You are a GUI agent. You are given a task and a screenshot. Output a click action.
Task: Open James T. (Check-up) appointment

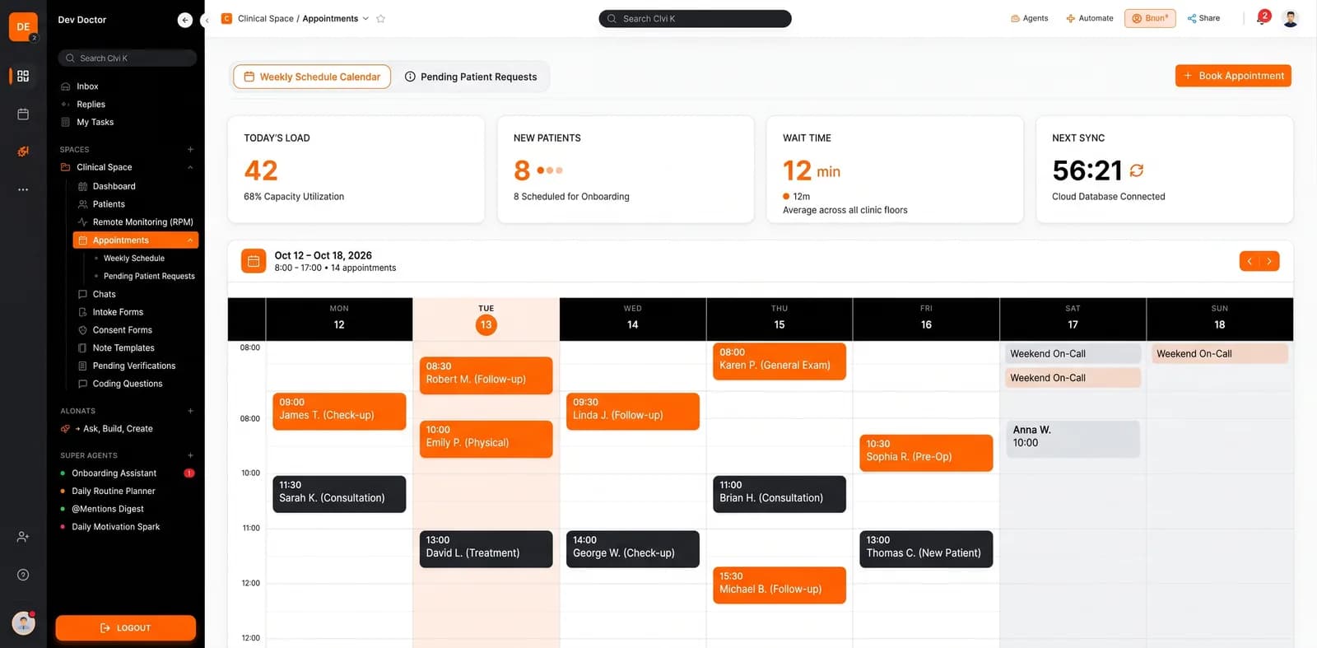coord(339,411)
